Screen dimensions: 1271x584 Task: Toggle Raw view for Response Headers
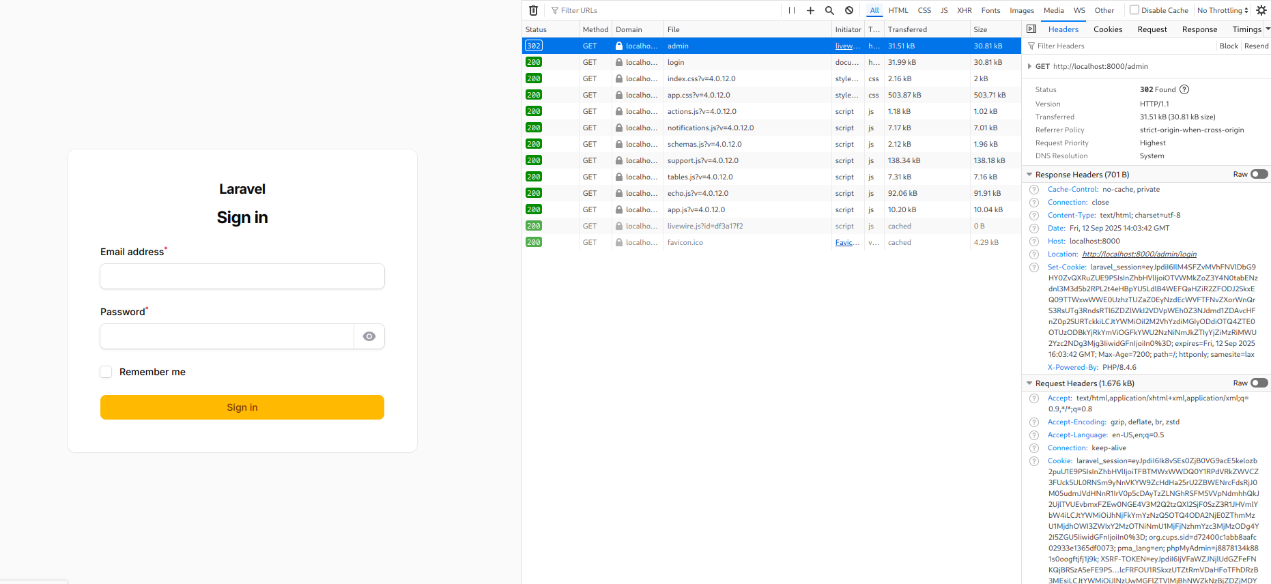click(x=1259, y=174)
